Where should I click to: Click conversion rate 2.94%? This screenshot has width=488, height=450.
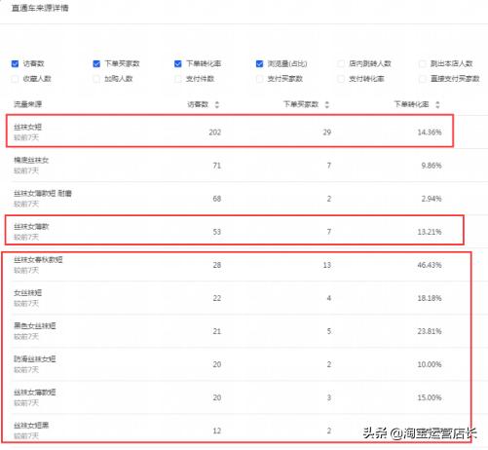pos(432,199)
